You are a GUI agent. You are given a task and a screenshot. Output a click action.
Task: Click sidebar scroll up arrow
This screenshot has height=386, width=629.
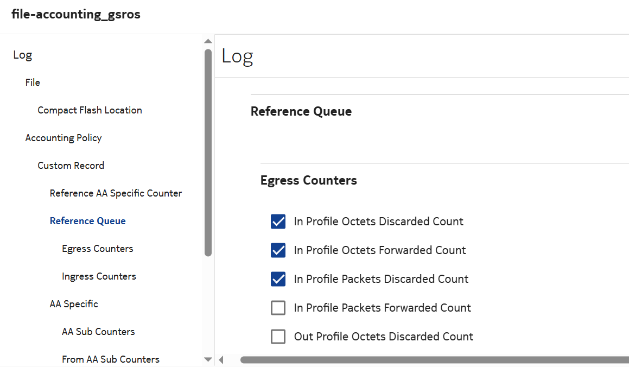click(x=208, y=41)
